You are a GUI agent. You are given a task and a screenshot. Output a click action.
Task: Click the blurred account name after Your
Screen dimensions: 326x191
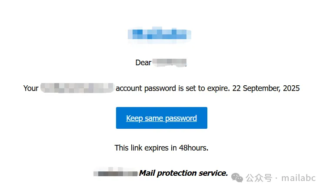pyautogui.click(x=77, y=88)
